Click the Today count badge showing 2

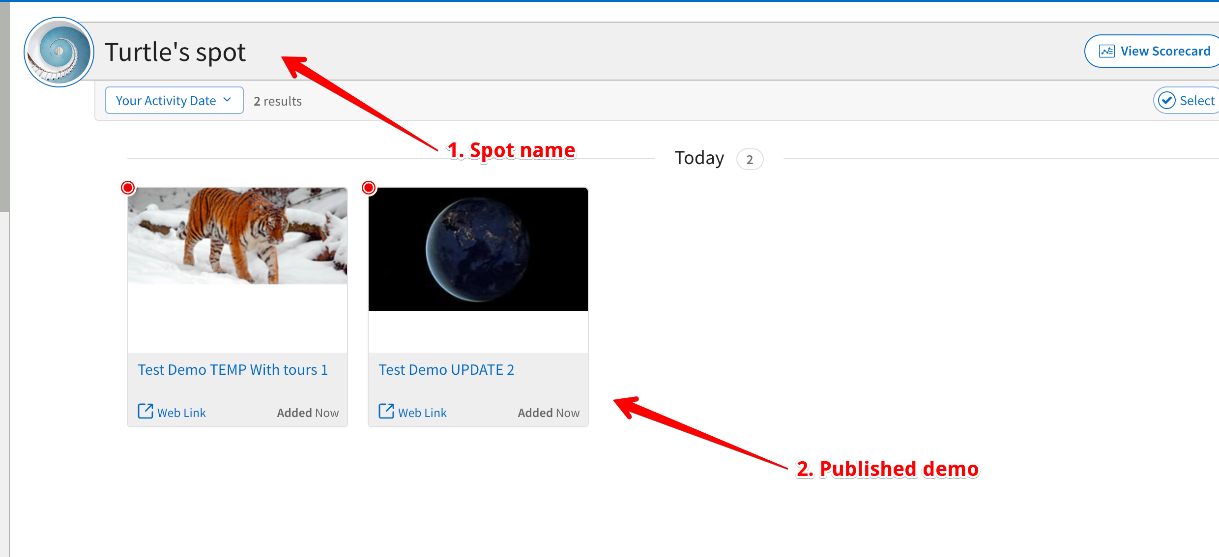[x=750, y=159]
